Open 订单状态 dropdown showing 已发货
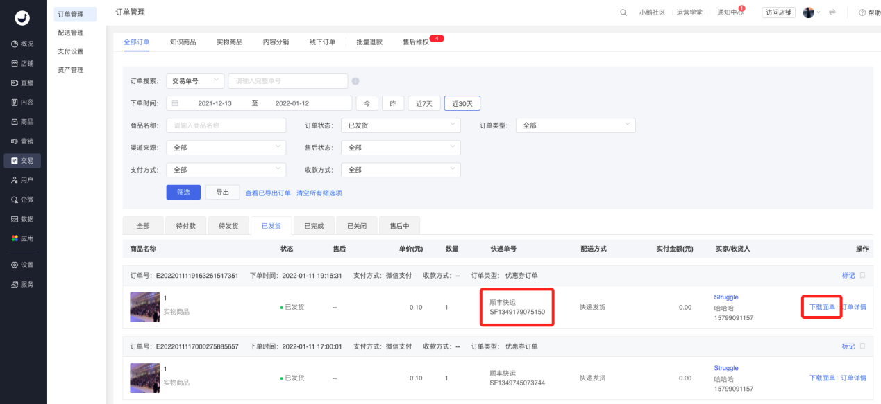Viewport: 881px width, 404px height. [401, 125]
